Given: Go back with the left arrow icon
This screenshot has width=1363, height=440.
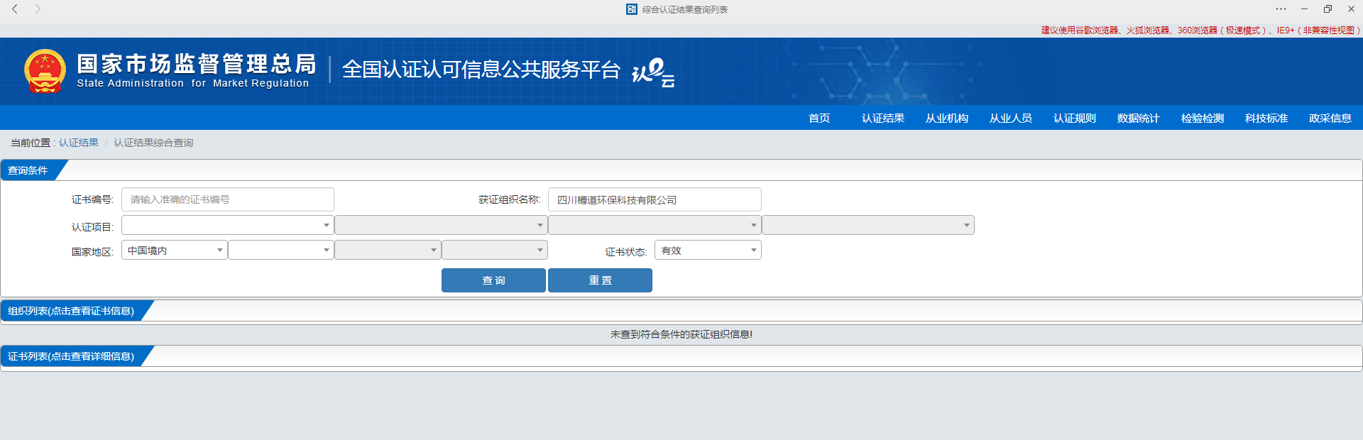Looking at the screenshot, I should pyautogui.click(x=15, y=9).
